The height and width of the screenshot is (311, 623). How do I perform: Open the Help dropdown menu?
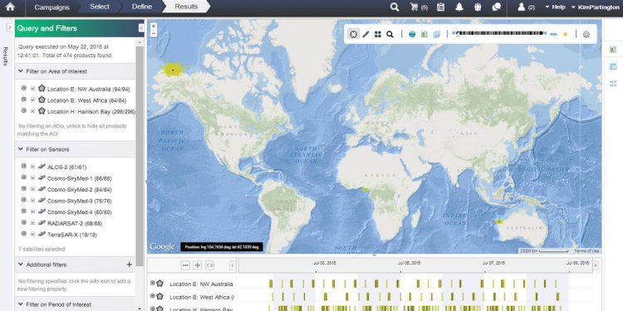[x=555, y=7]
